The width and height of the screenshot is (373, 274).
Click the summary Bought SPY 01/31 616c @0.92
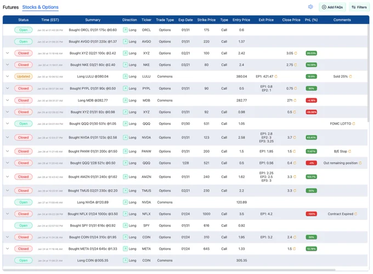[x=93, y=226]
